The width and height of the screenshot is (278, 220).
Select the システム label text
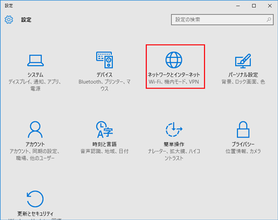[36, 75]
